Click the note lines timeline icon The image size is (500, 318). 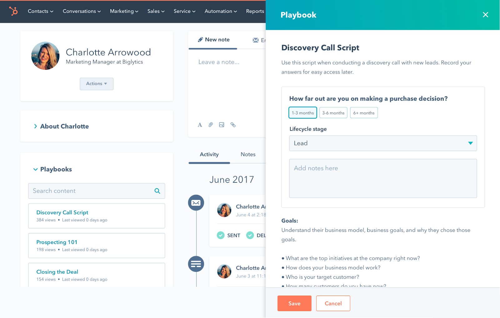(196, 264)
